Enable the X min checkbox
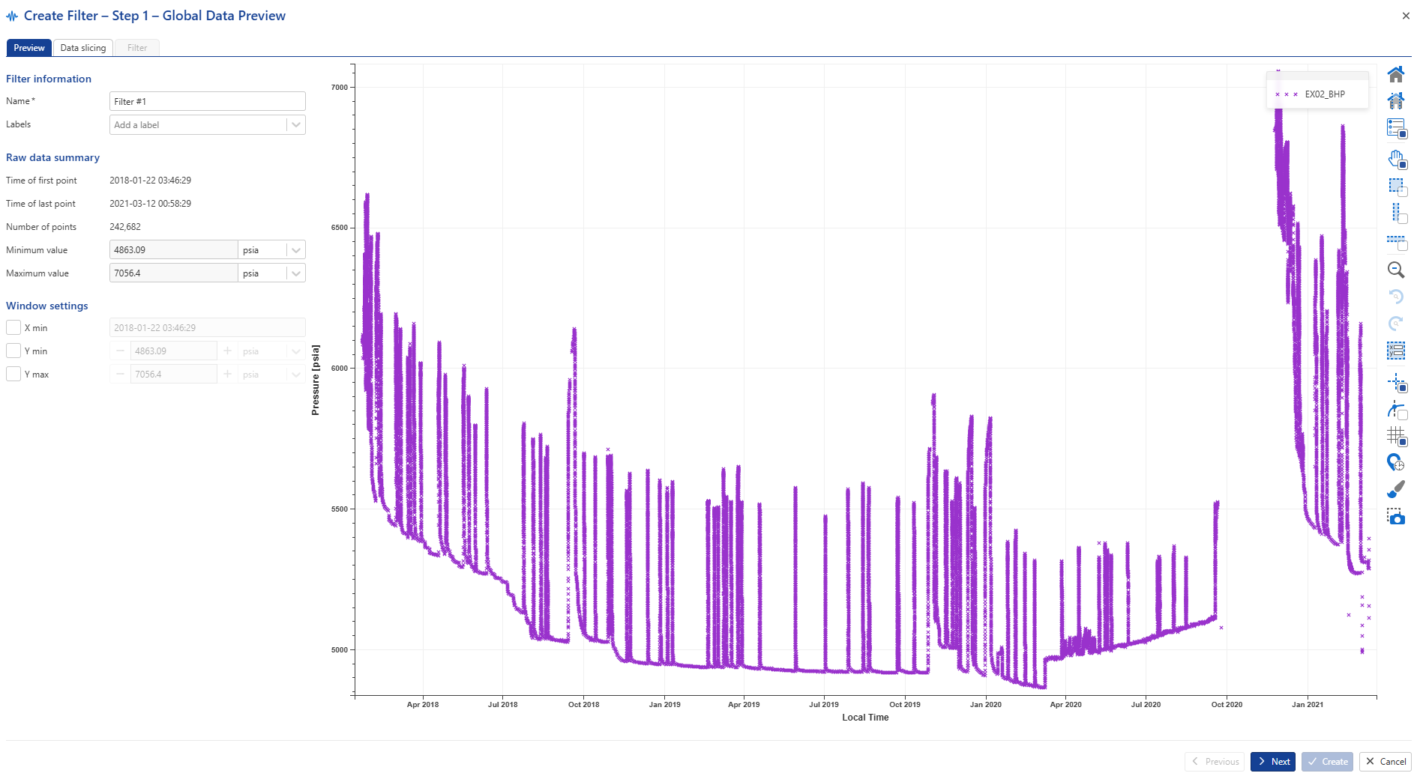Image resolution: width=1420 pixels, height=779 pixels. 13,327
